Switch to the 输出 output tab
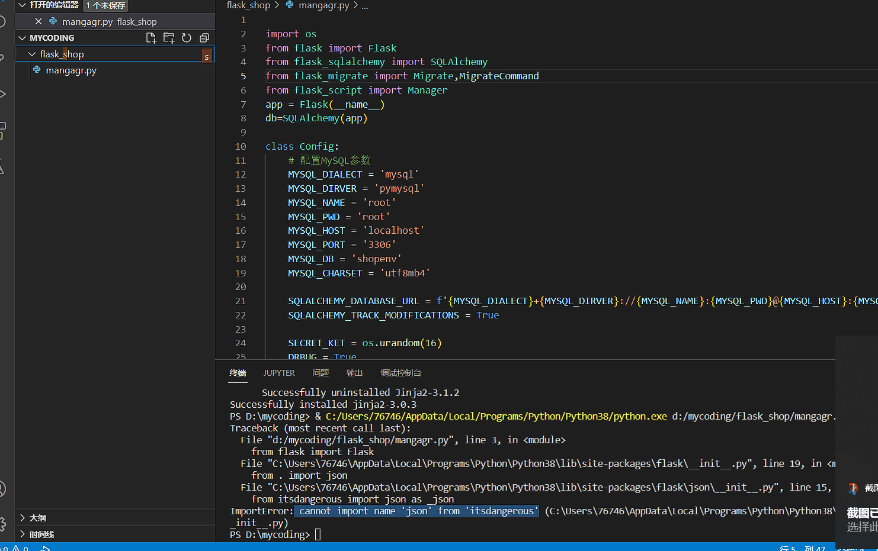Viewport: 878px width, 551px height. click(x=354, y=373)
